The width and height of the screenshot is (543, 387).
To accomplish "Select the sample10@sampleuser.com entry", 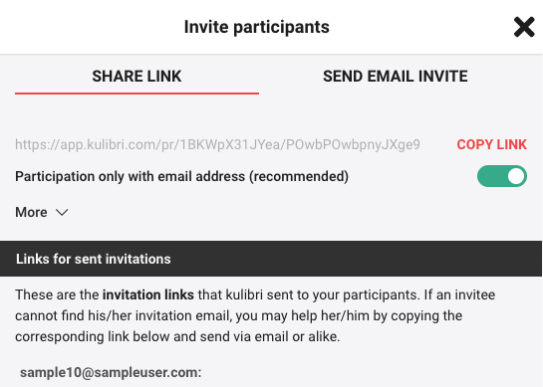I will pyautogui.click(x=111, y=372).
